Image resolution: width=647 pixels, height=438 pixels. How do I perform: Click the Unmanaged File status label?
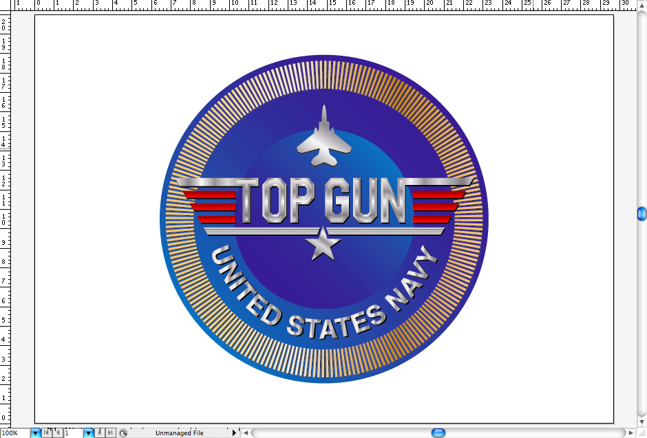(179, 433)
